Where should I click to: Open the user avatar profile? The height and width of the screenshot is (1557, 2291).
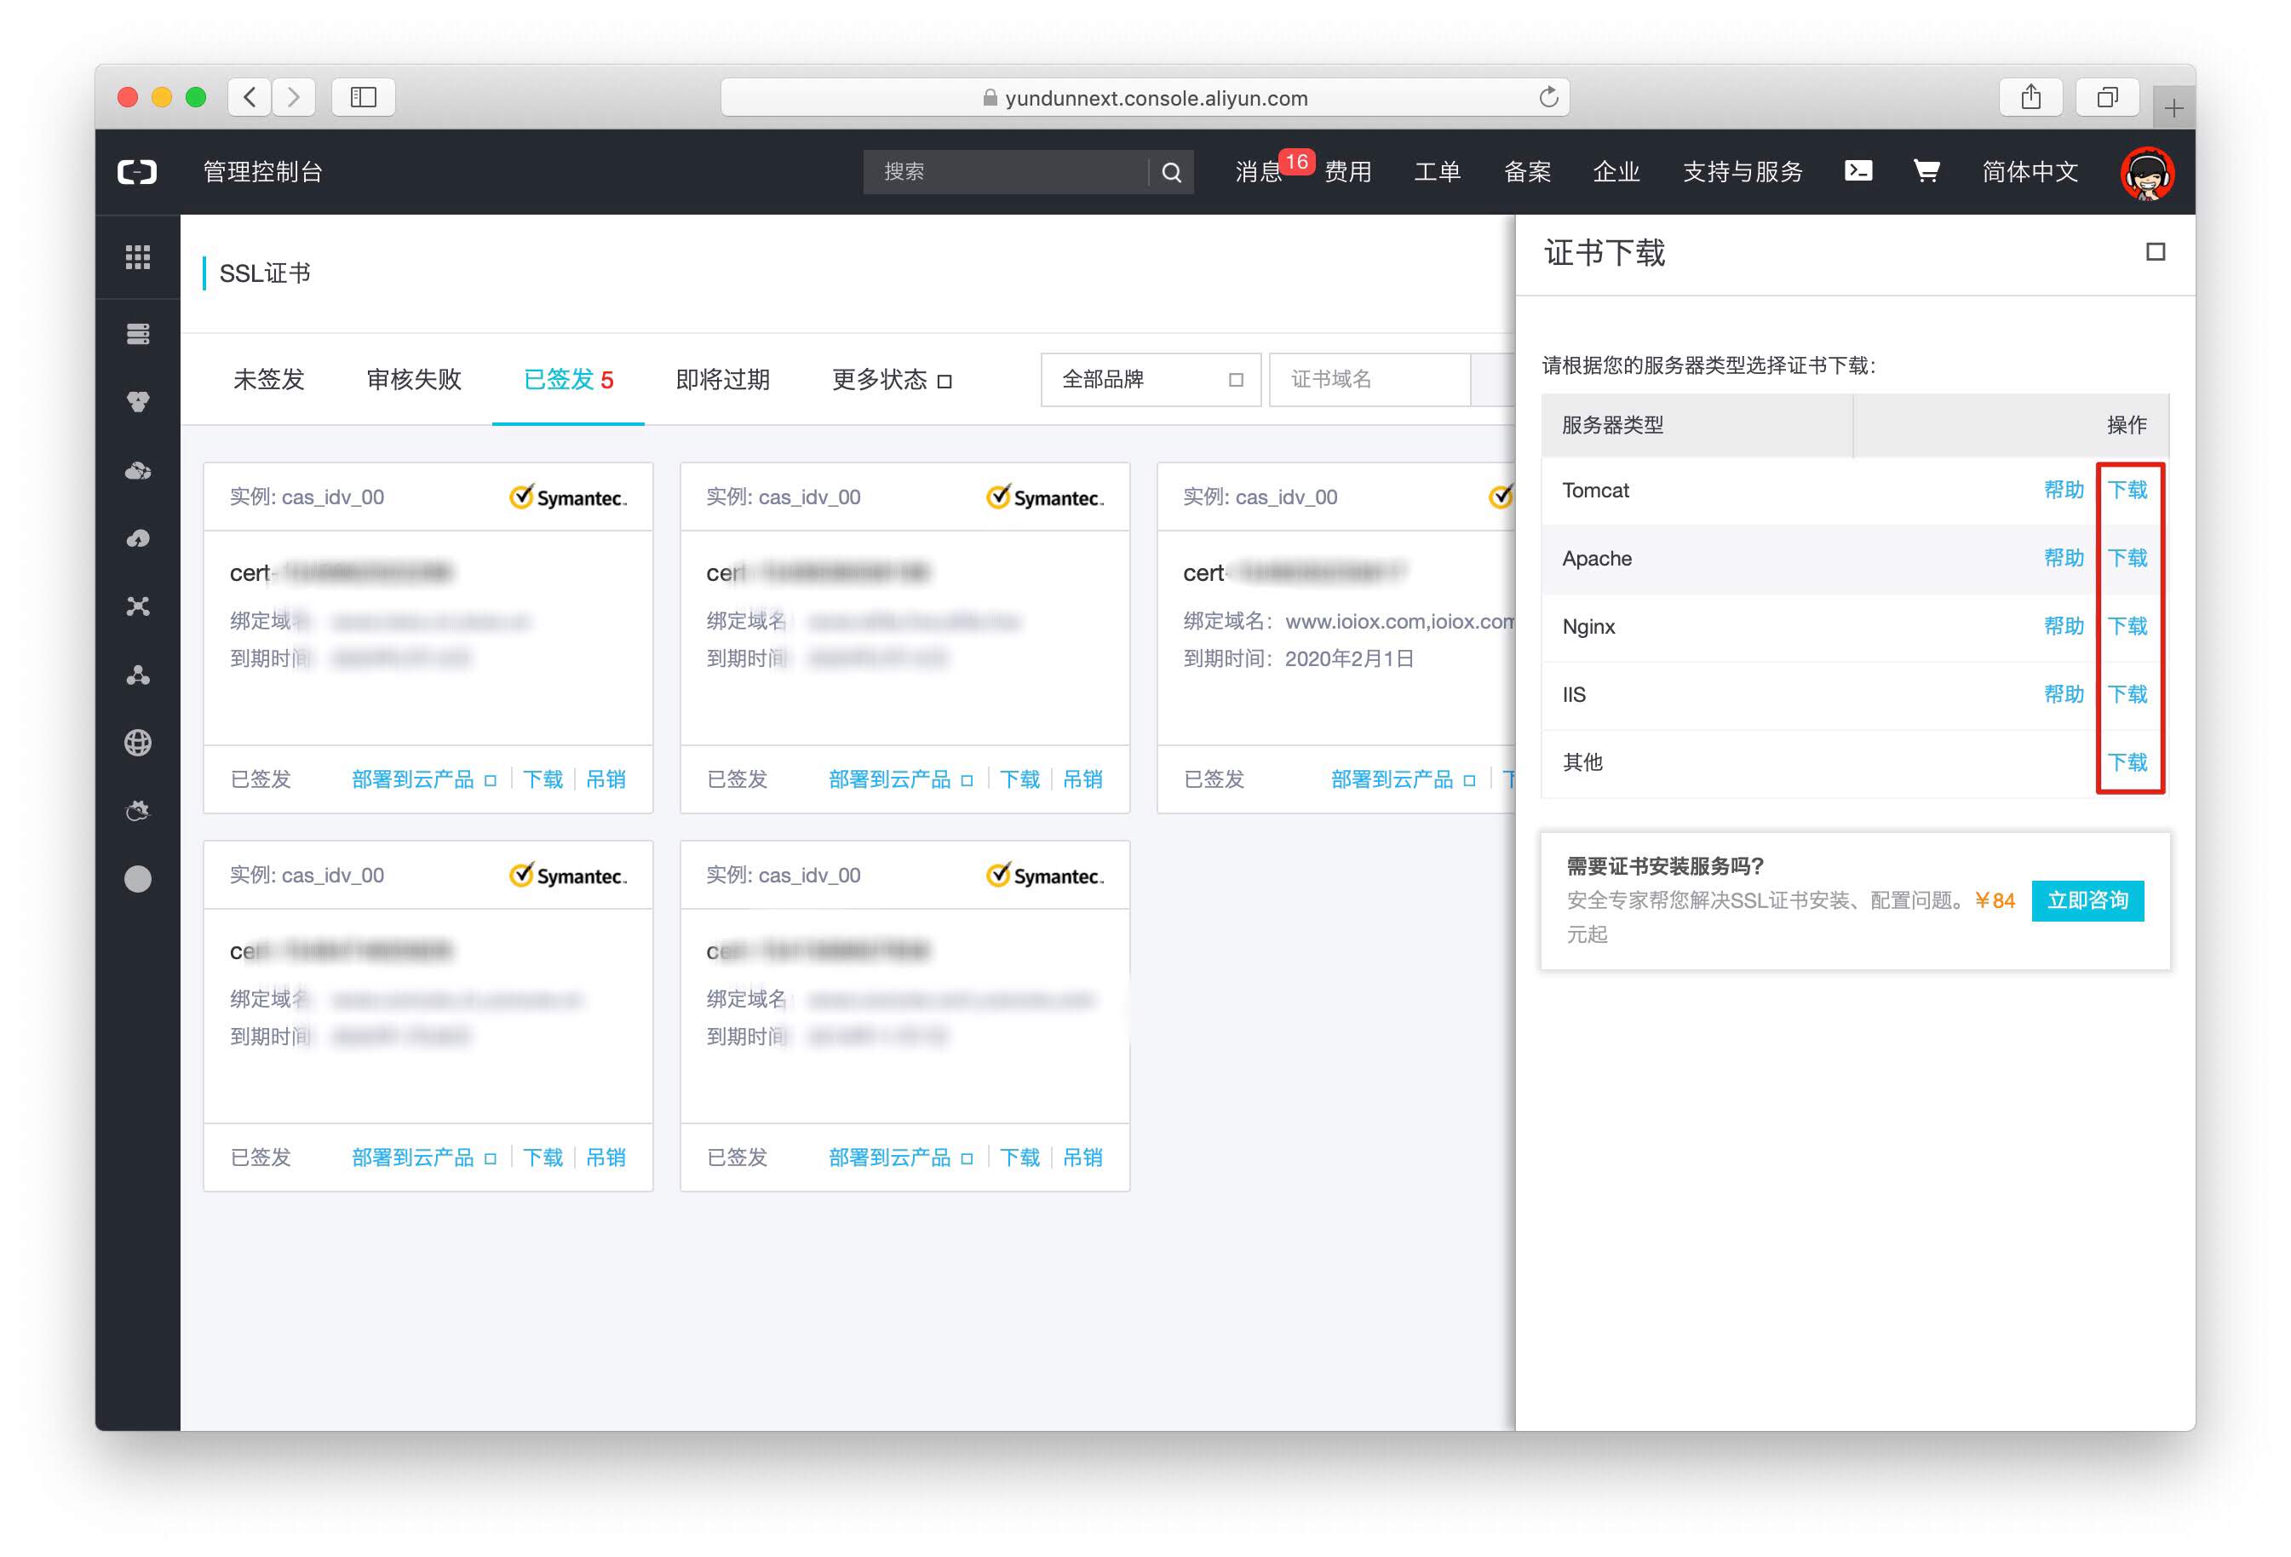click(x=2147, y=174)
